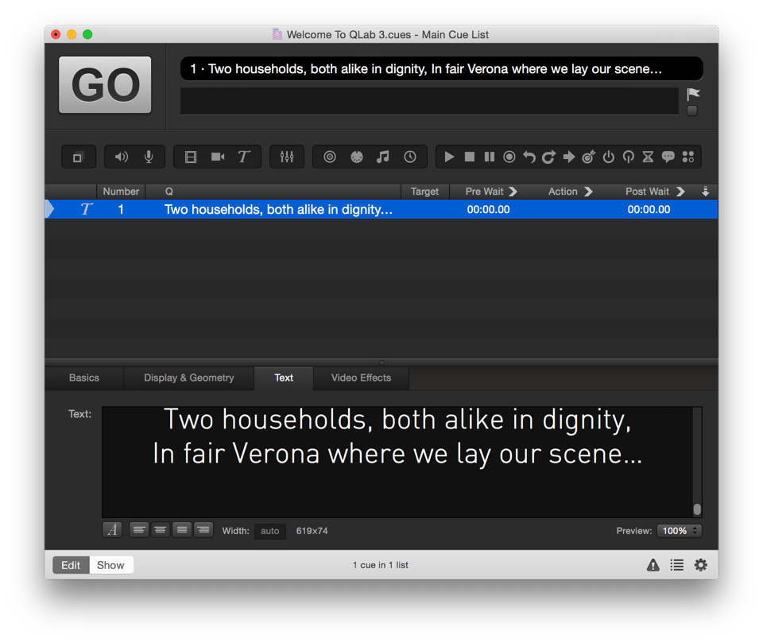Add a Group cue from toolbar

coord(78,157)
